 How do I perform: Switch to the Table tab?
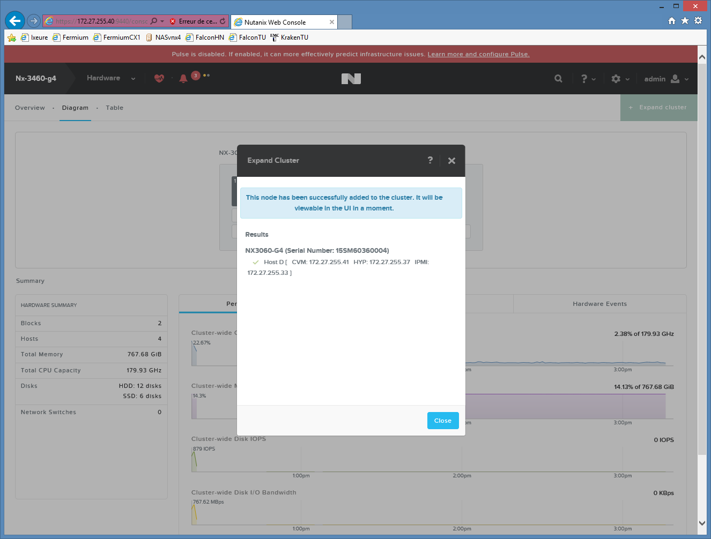(114, 108)
